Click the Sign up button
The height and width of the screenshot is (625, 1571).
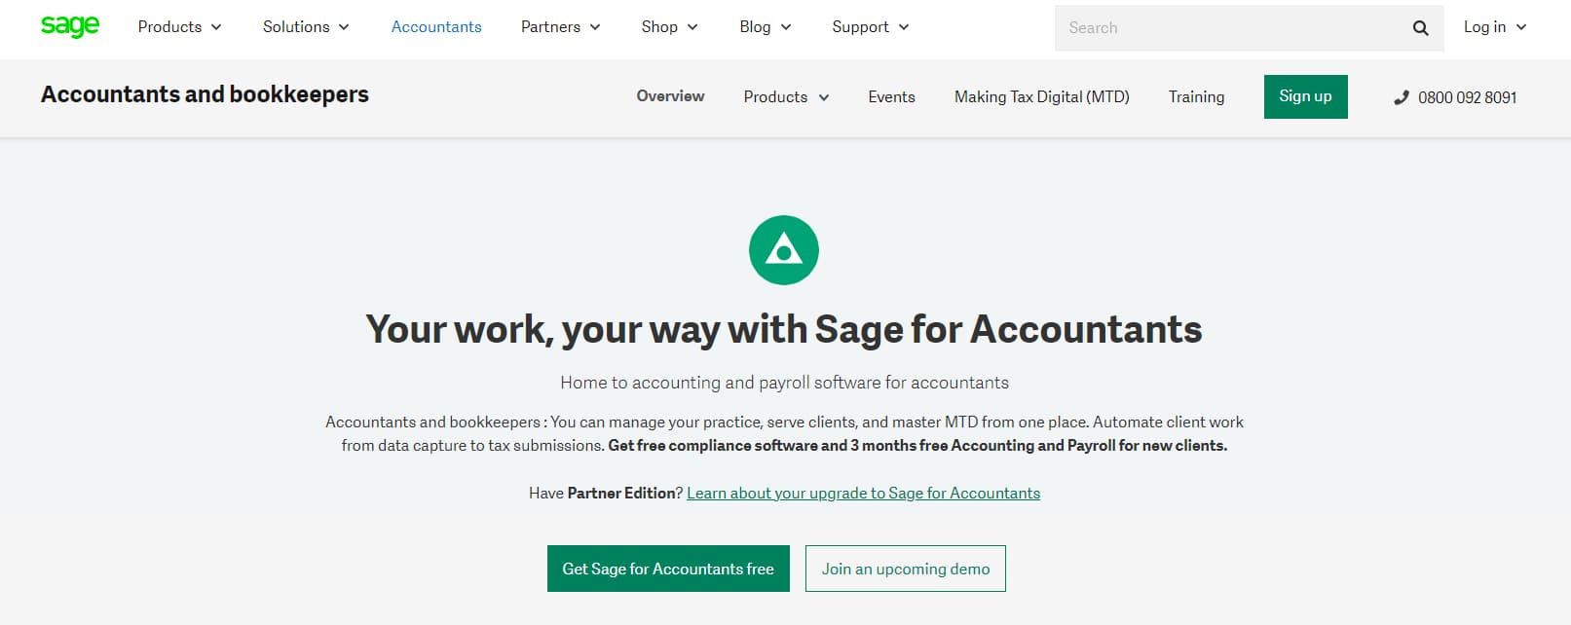[1305, 96]
